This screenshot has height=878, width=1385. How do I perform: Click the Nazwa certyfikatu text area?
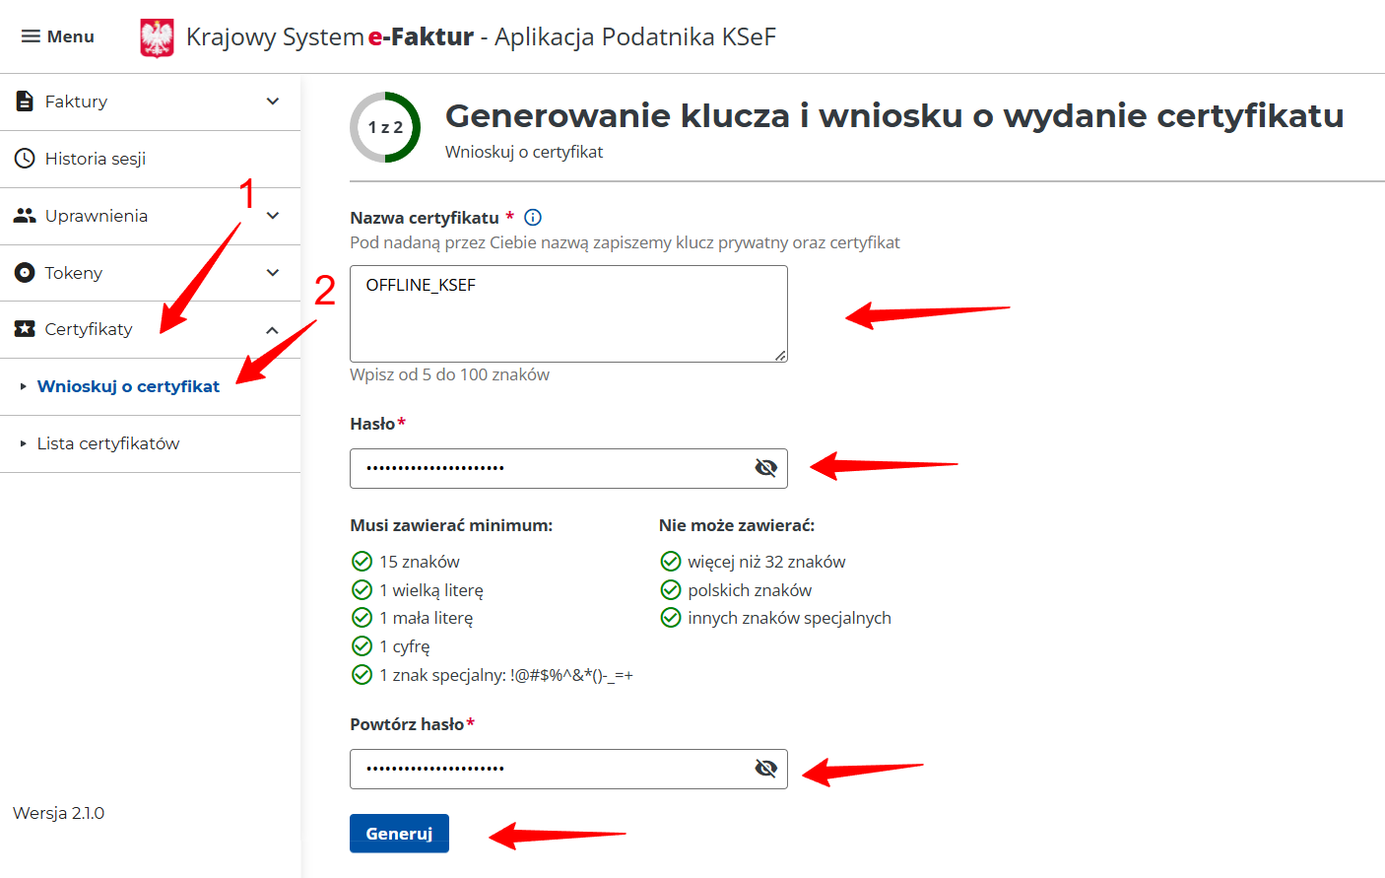pos(568,313)
